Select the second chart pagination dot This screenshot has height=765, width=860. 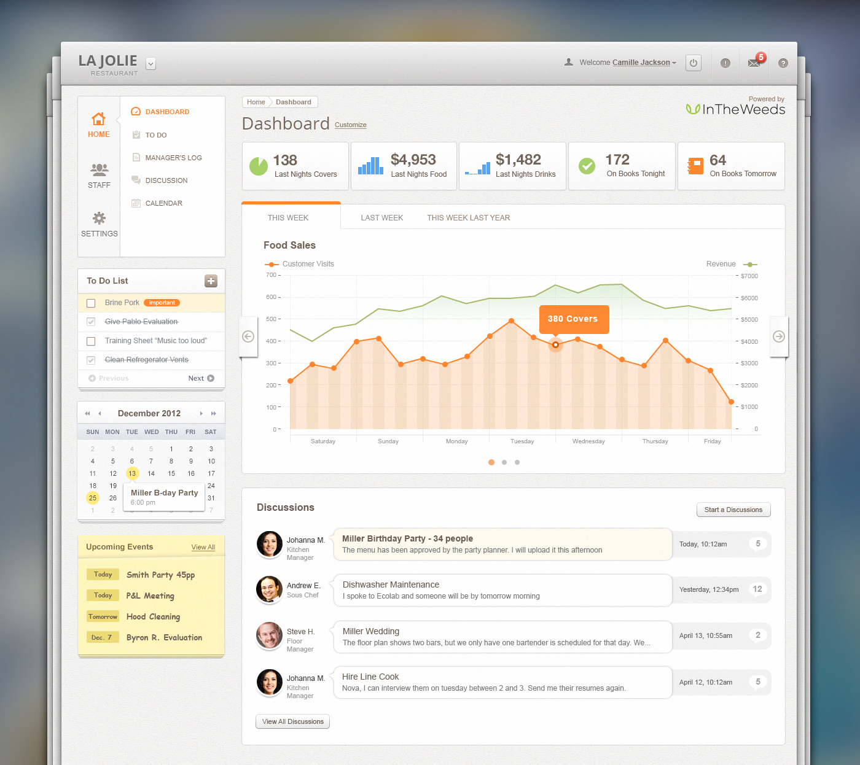504,462
